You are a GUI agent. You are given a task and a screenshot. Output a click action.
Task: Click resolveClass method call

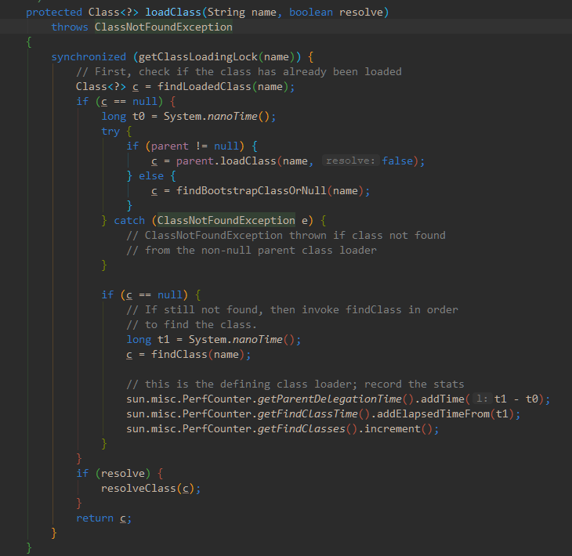click(139, 488)
